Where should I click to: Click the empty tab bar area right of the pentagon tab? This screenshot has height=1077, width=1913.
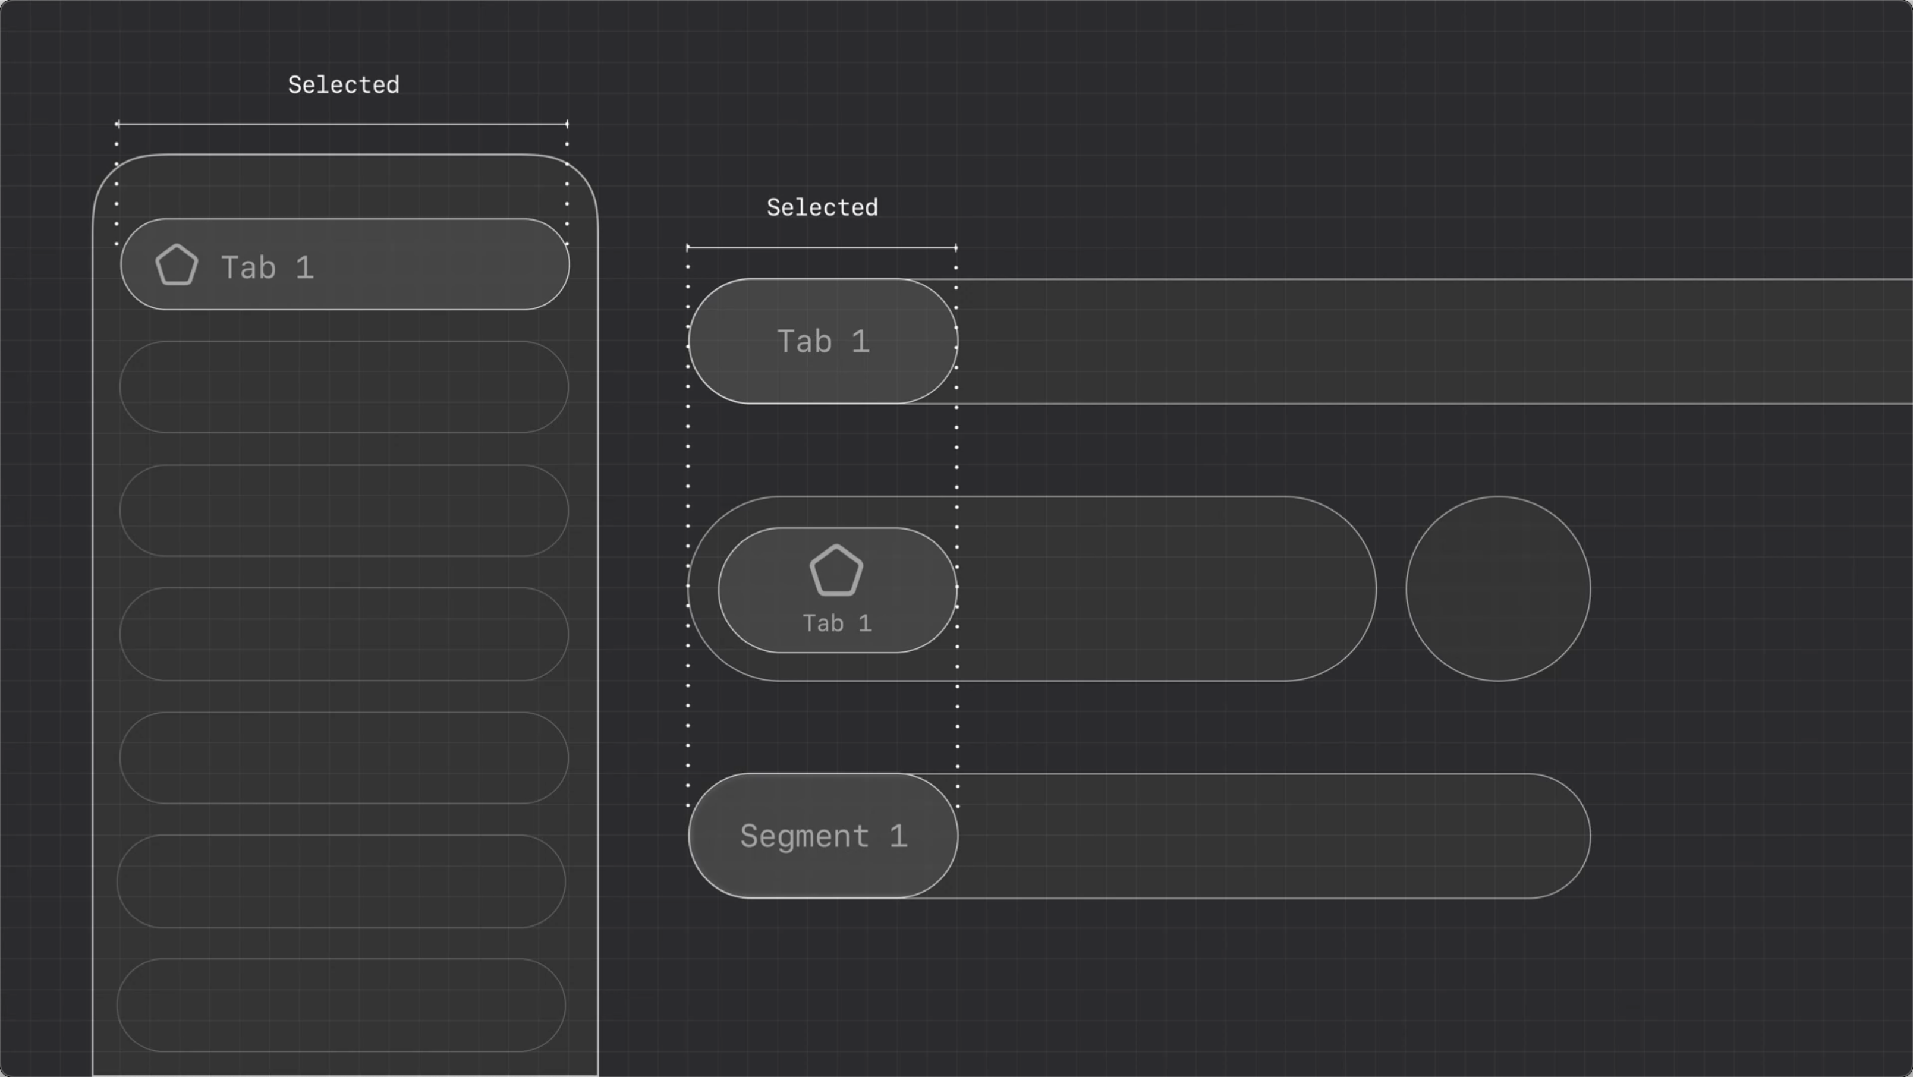[1159, 590]
